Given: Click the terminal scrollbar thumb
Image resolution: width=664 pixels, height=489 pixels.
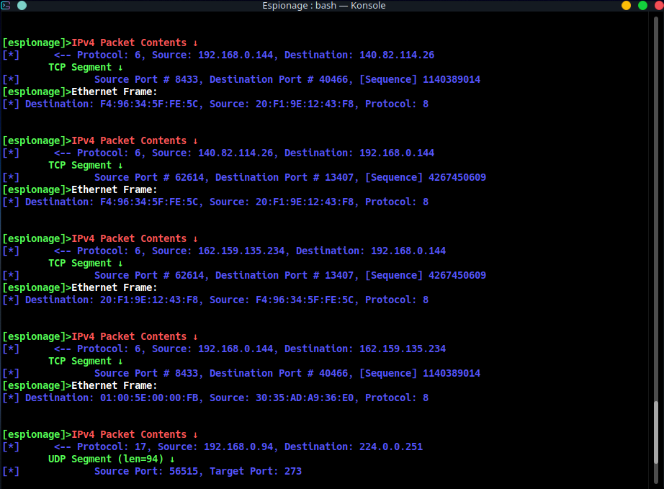Looking at the screenshot, I should (655, 441).
